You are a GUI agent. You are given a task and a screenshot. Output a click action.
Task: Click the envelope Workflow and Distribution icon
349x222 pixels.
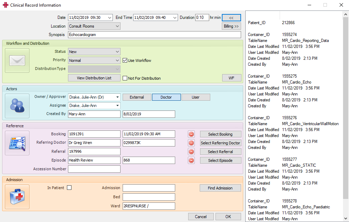click(17, 60)
